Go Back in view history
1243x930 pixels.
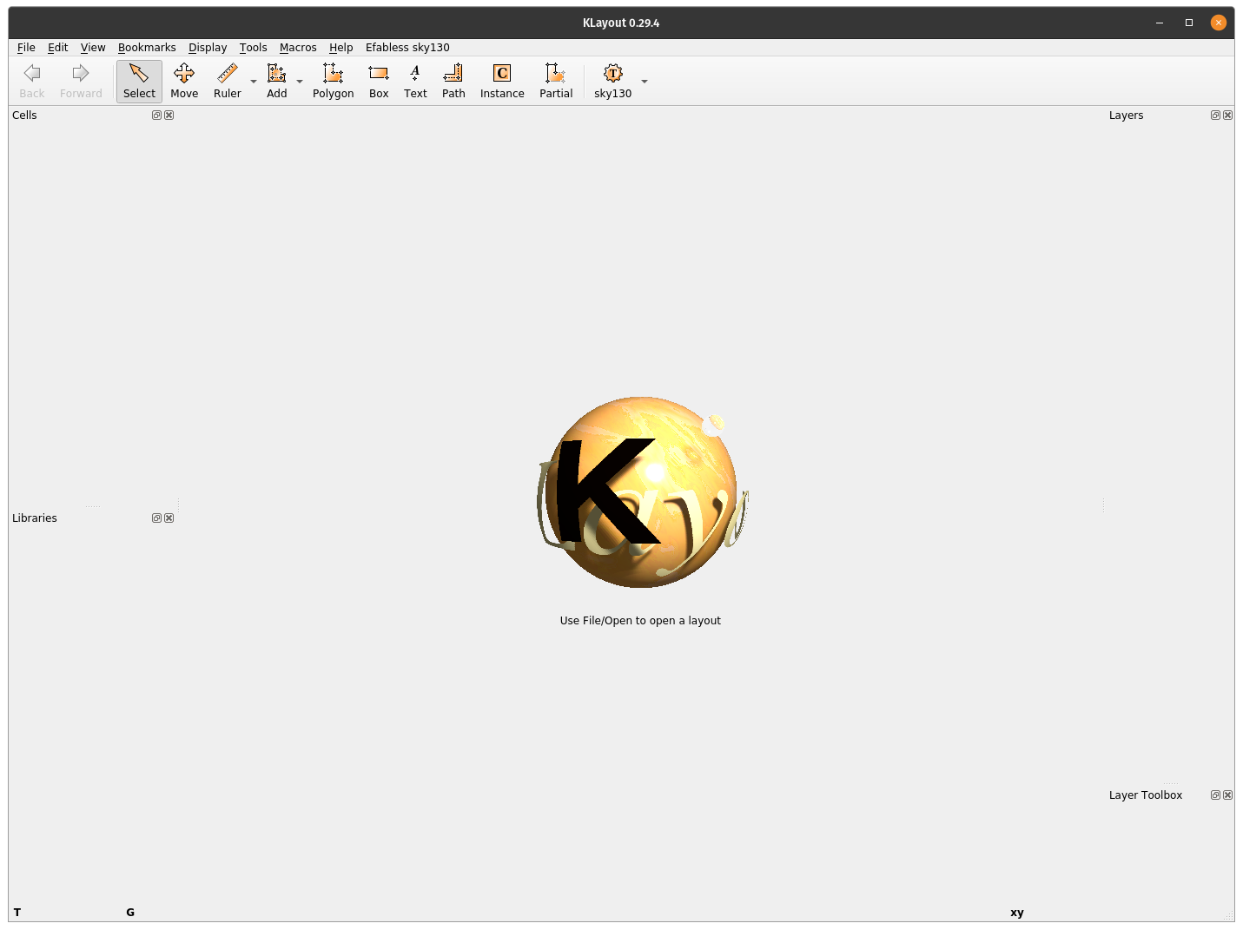[x=32, y=82]
